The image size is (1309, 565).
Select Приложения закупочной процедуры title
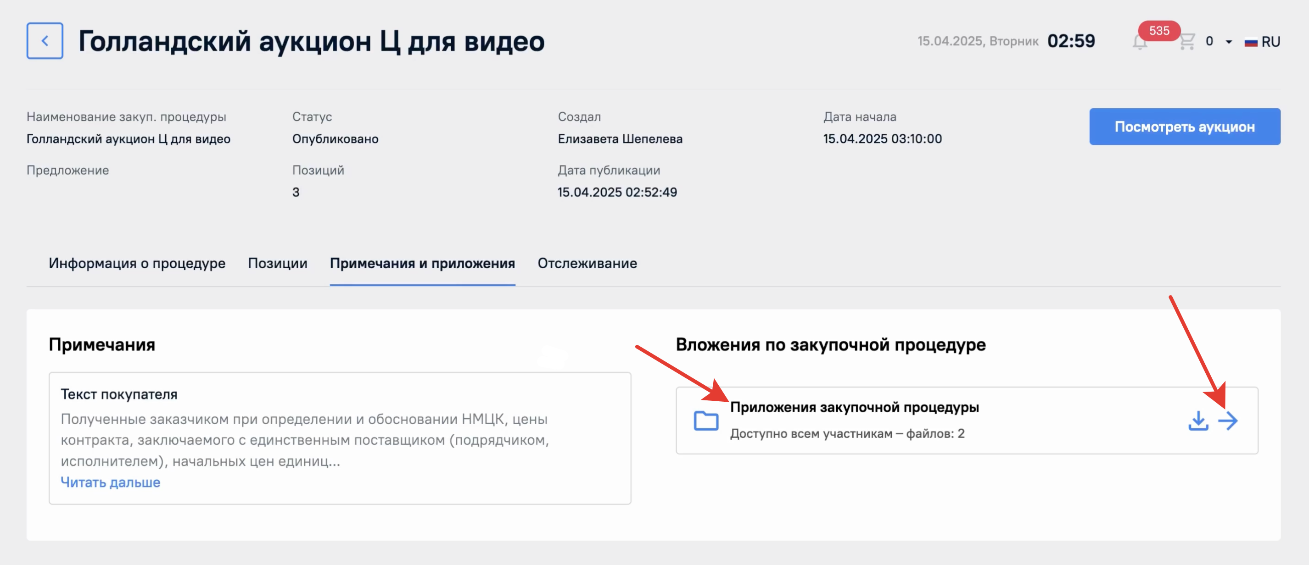tap(854, 407)
